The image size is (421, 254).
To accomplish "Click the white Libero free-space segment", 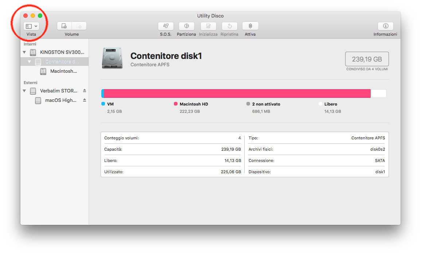I will [379, 94].
